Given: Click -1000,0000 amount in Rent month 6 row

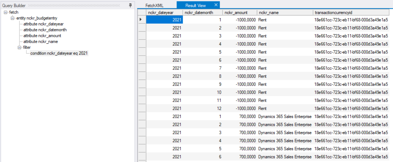Looking at the screenshot, I should click(x=240, y=60).
